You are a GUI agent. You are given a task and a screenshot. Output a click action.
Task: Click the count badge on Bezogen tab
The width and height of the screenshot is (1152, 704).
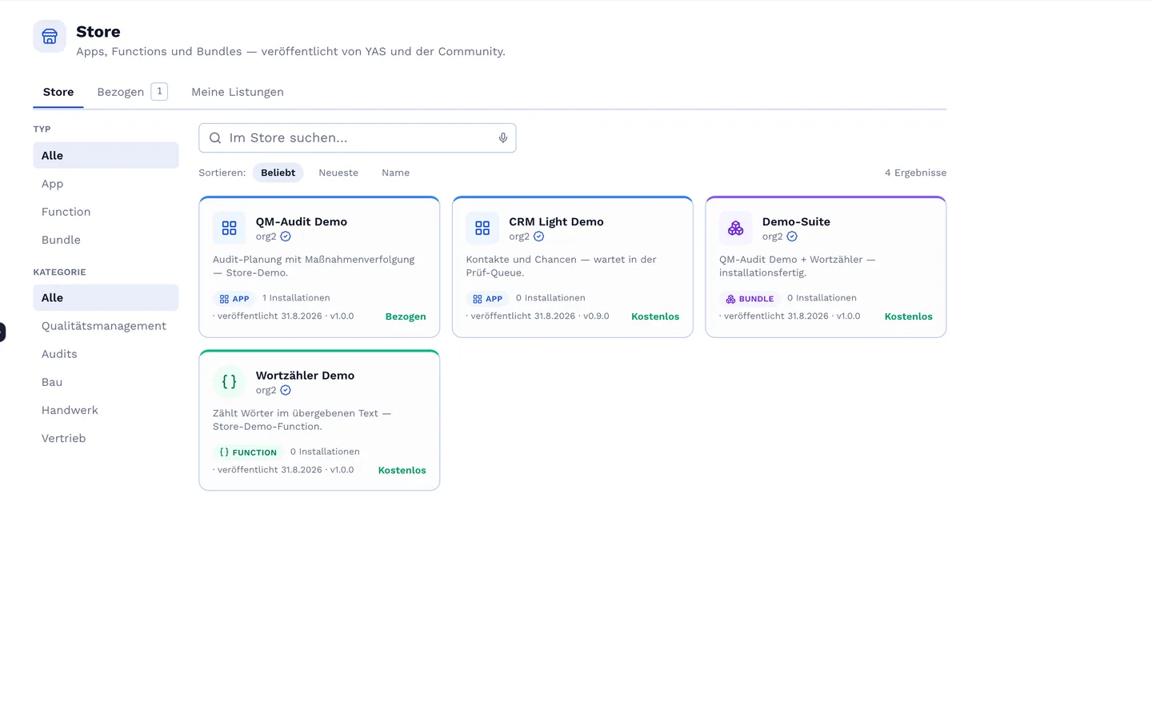click(160, 91)
